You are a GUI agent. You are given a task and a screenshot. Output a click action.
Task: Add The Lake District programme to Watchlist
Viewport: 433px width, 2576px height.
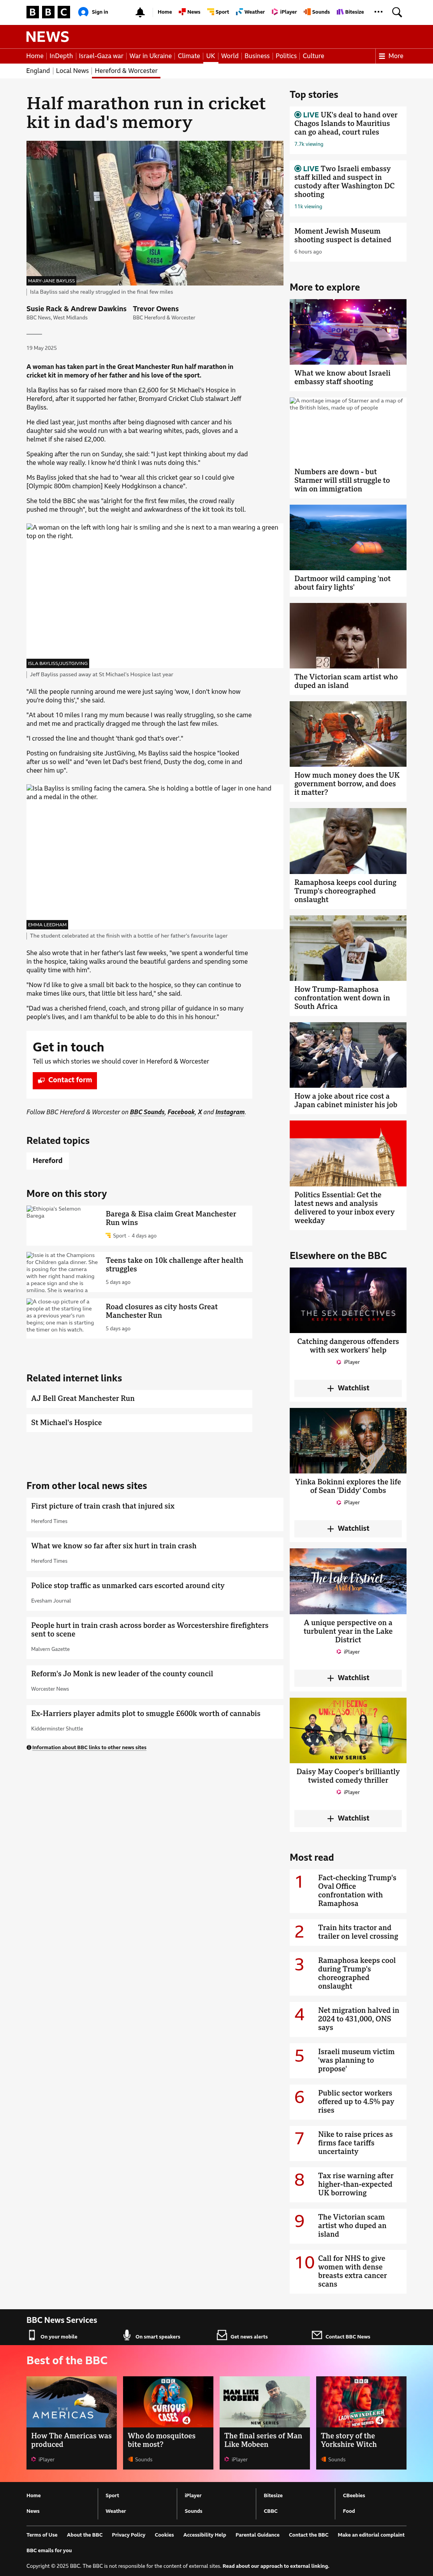click(347, 1677)
